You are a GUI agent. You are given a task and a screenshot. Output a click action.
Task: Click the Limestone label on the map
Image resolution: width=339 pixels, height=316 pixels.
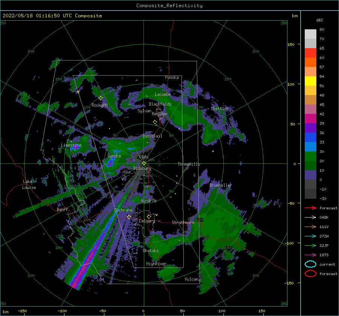(x=71, y=145)
